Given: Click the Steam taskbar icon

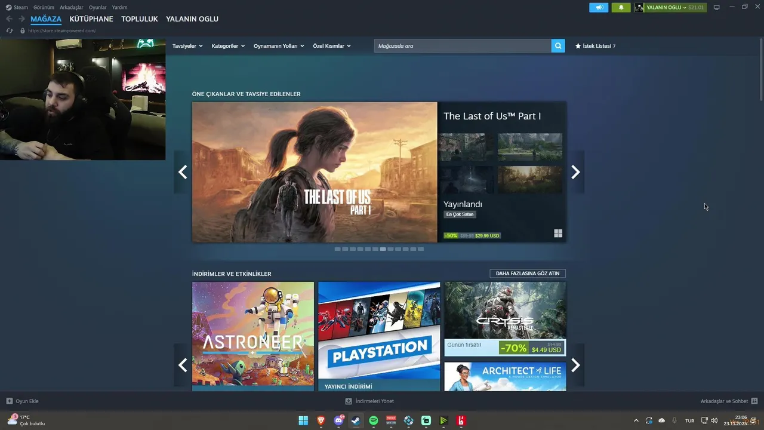Looking at the screenshot, I should (356, 420).
